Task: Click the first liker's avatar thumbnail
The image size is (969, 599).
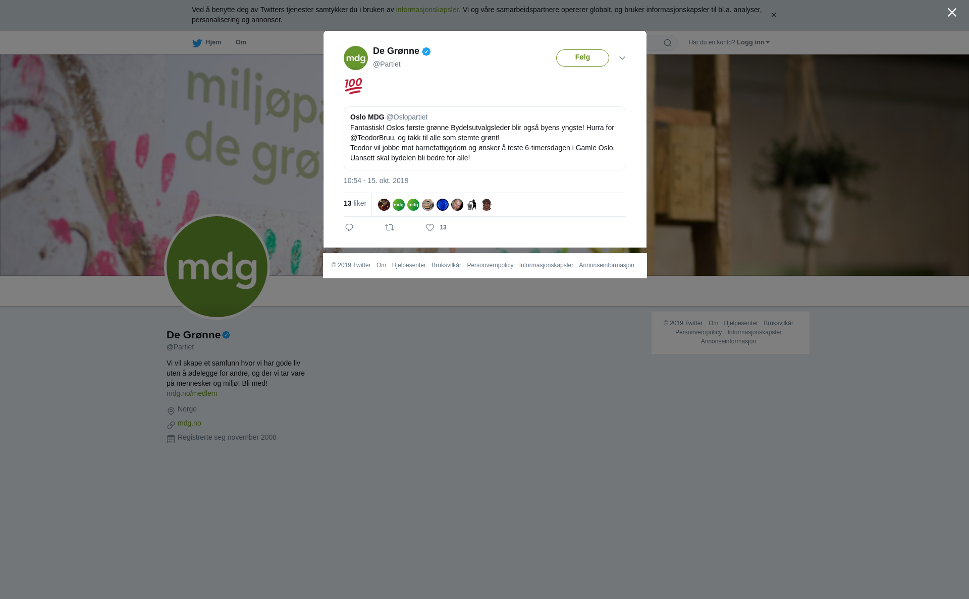Action: point(384,205)
